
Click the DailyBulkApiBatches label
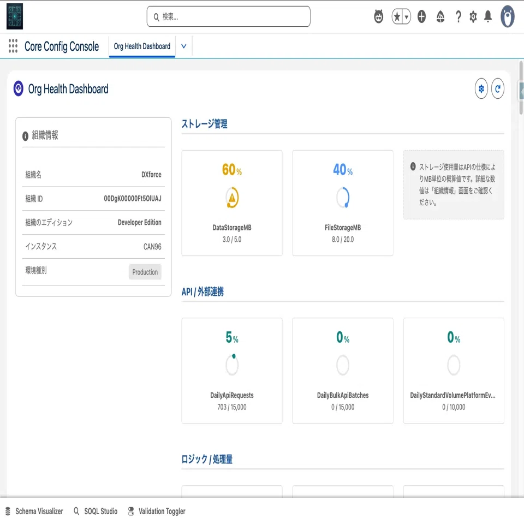pos(343,395)
